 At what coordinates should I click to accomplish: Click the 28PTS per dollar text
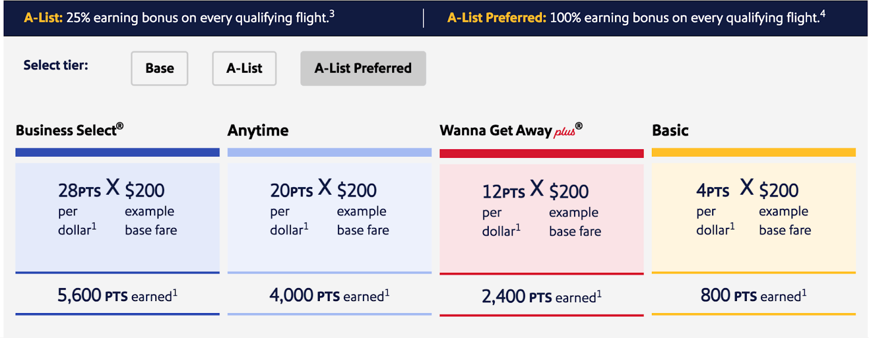[79, 190]
